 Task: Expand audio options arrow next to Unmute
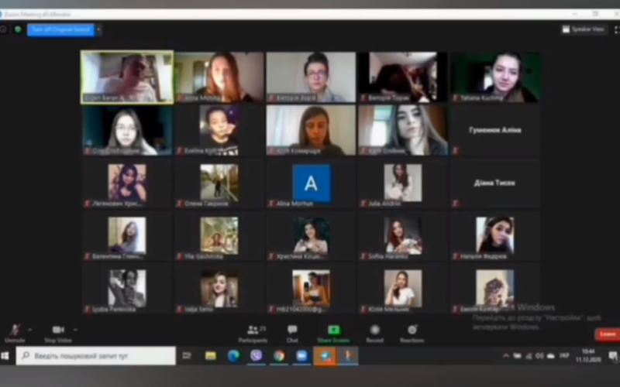(30, 328)
